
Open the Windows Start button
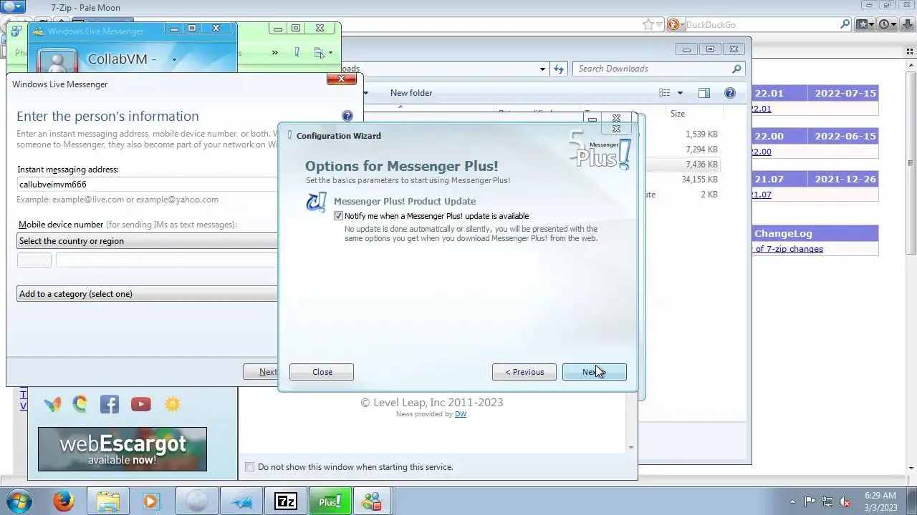coord(19,501)
